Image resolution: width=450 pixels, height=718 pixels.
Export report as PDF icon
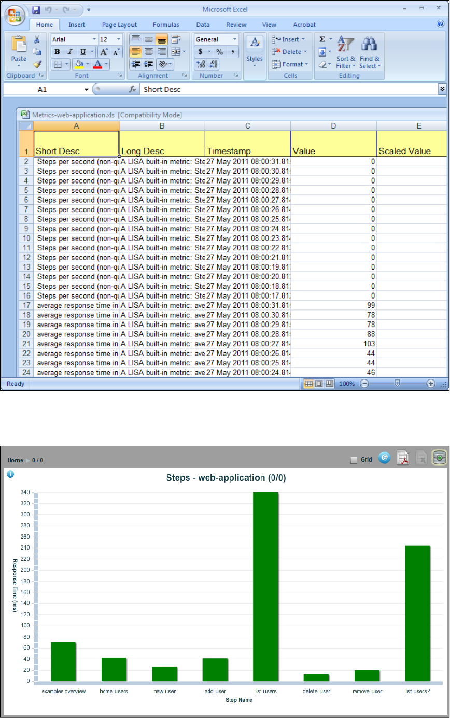point(403,457)
